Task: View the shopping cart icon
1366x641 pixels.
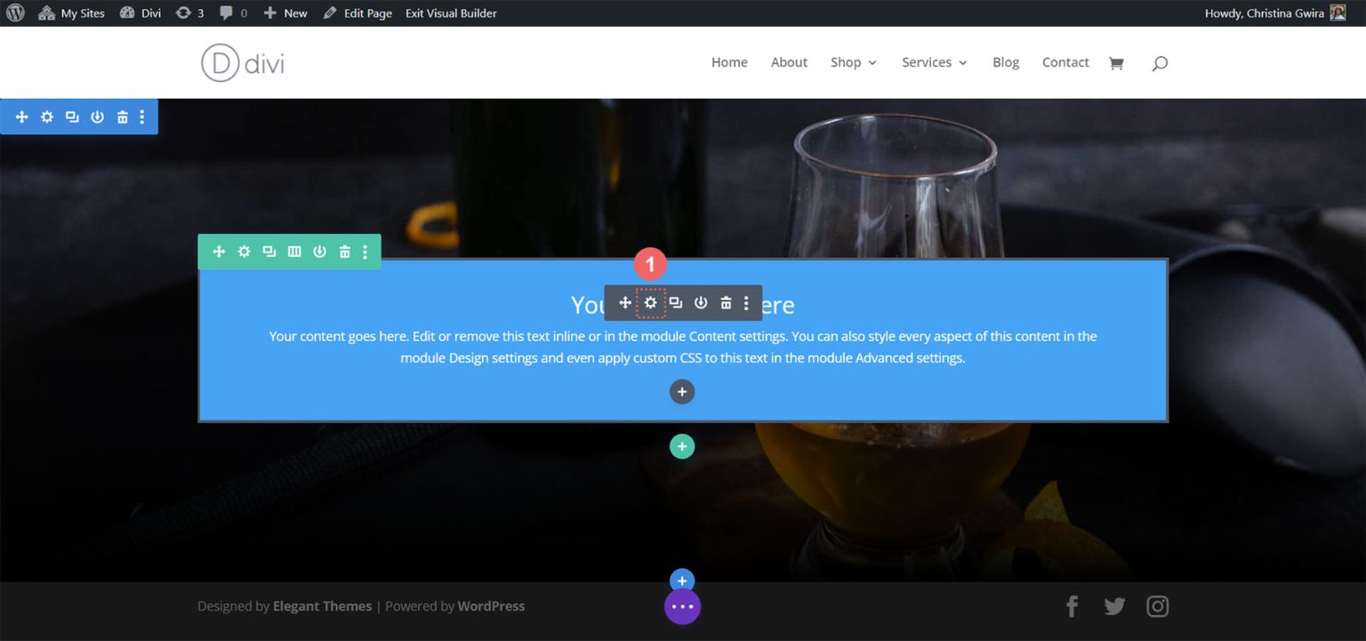Action: pyautogui.click(x=1116, y=62)
